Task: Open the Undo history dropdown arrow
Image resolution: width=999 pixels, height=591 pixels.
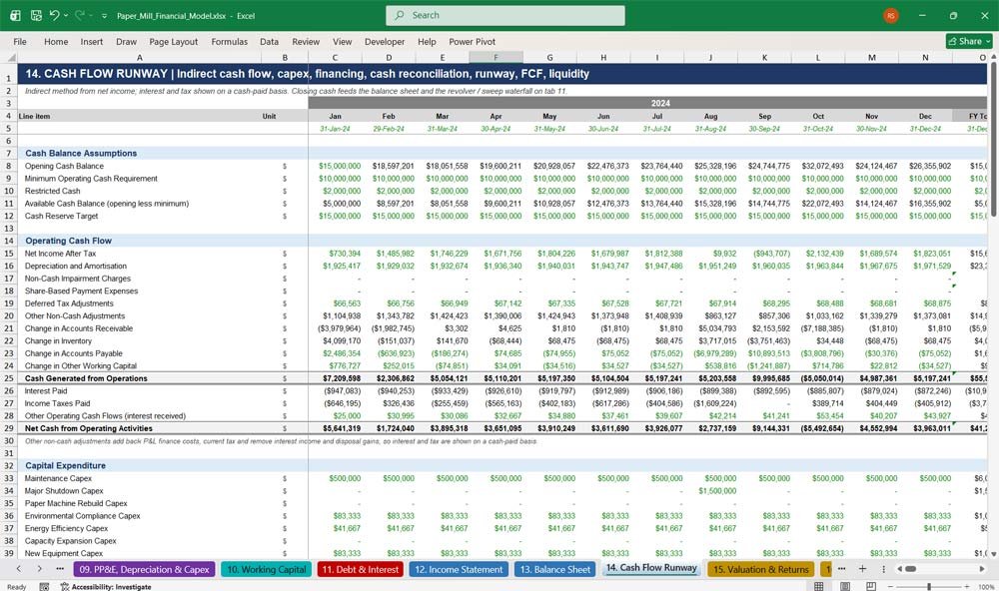Action: coord(66,15)
